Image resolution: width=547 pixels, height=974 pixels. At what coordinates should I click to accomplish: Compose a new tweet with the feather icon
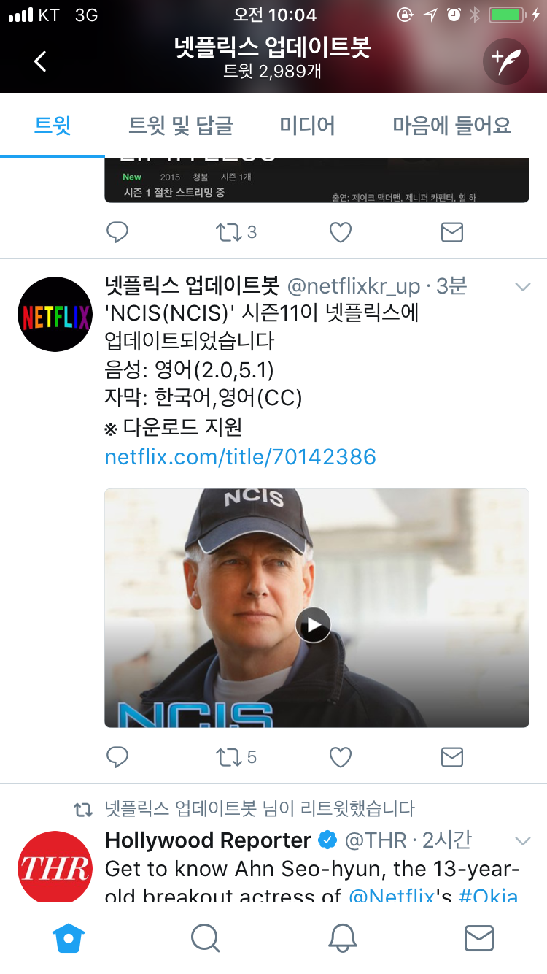505,62
